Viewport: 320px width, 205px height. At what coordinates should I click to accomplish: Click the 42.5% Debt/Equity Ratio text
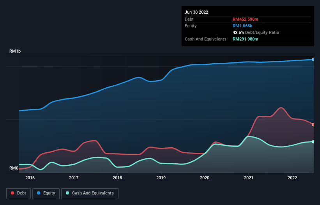[256, 32]
